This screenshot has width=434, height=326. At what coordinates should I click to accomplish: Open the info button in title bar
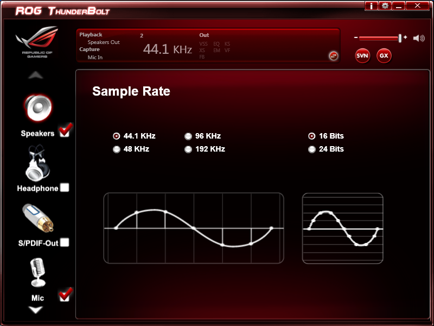tap(372, 5)
